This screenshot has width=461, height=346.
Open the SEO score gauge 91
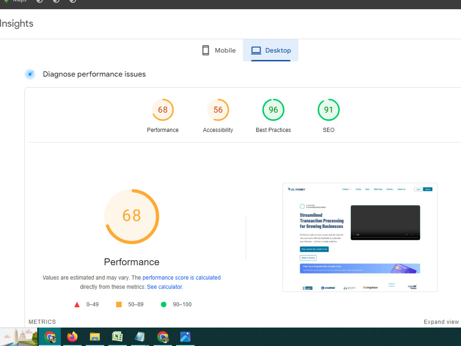pyautogui.click(x=328, y=110)
